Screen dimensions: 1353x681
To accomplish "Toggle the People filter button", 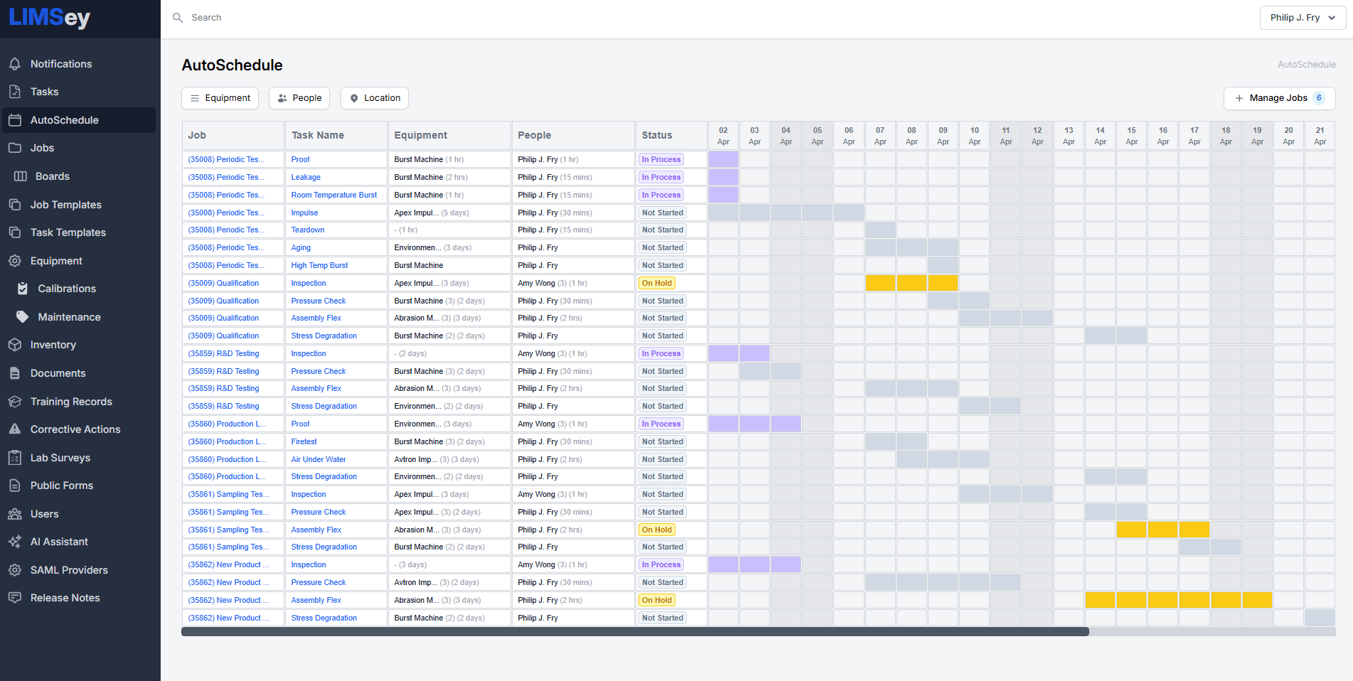I will point(299,98).
